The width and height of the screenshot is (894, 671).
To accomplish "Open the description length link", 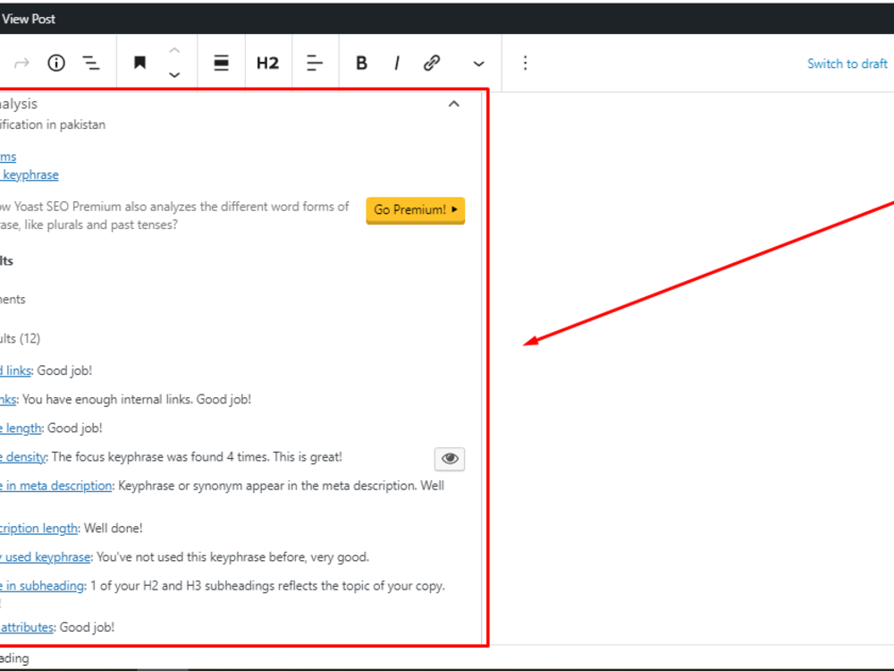I will point(38,529).
